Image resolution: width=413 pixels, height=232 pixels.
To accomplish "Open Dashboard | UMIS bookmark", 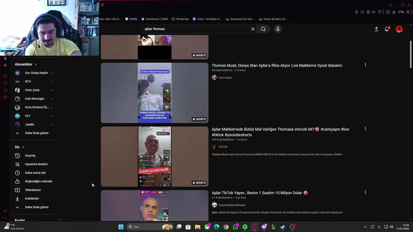I will coord(155,19).
